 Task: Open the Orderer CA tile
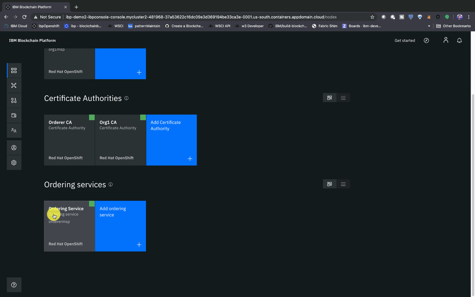click(69, 140)
